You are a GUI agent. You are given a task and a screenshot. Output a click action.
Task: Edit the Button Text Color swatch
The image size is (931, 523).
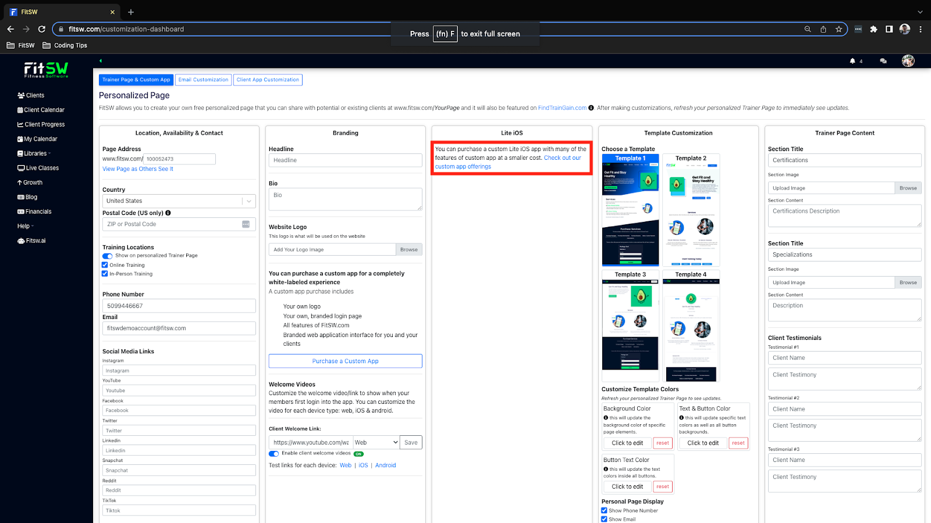[627, 486]
